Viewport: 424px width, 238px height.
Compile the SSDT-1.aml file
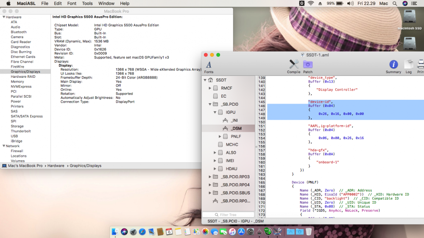click(x=294, y=66)
